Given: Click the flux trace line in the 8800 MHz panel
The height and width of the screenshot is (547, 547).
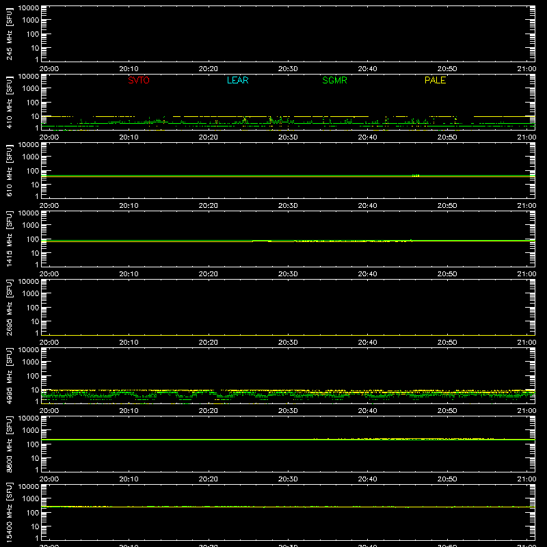Looking at the screenshot, I should point(288,440).
